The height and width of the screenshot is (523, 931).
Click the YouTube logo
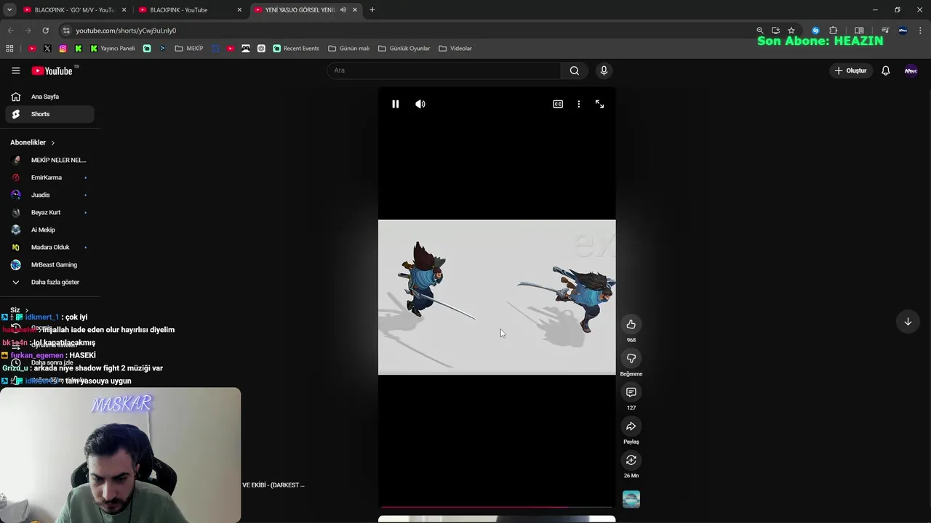tap(52, 70)
